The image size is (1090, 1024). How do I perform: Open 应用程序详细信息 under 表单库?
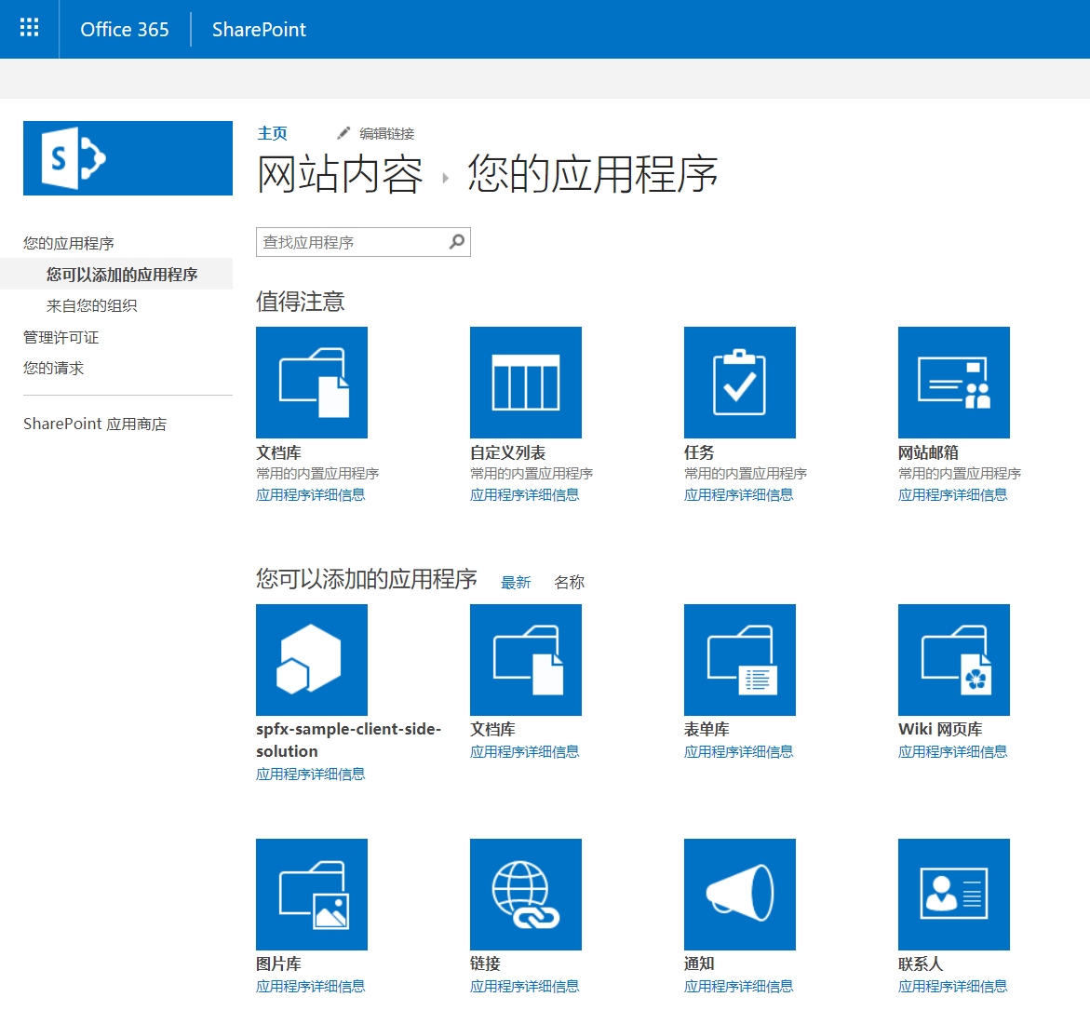coord(740,751)
